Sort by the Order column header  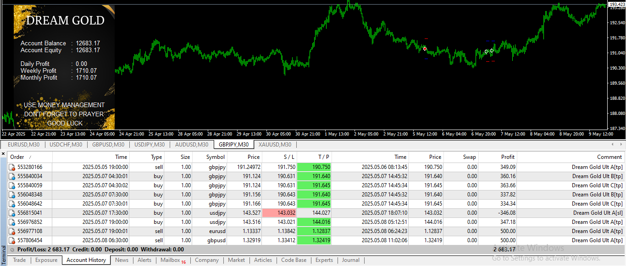[30, 157]
